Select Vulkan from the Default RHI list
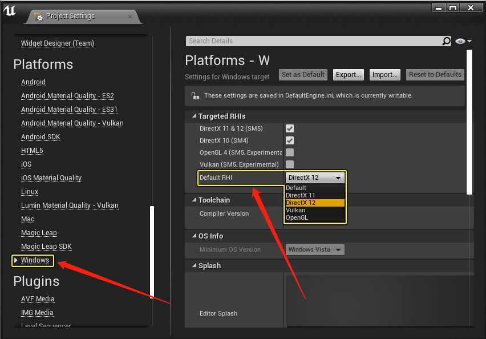The image size is (486, 339). pyautogui.click(x=296, y=210)
